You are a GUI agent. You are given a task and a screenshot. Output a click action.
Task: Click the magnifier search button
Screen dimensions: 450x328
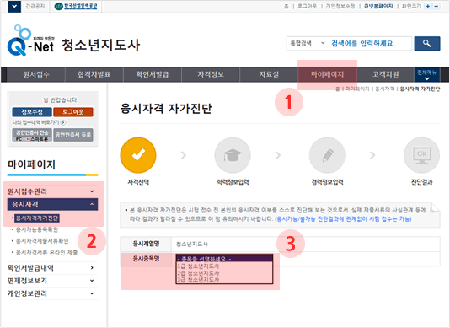point(427,43)
